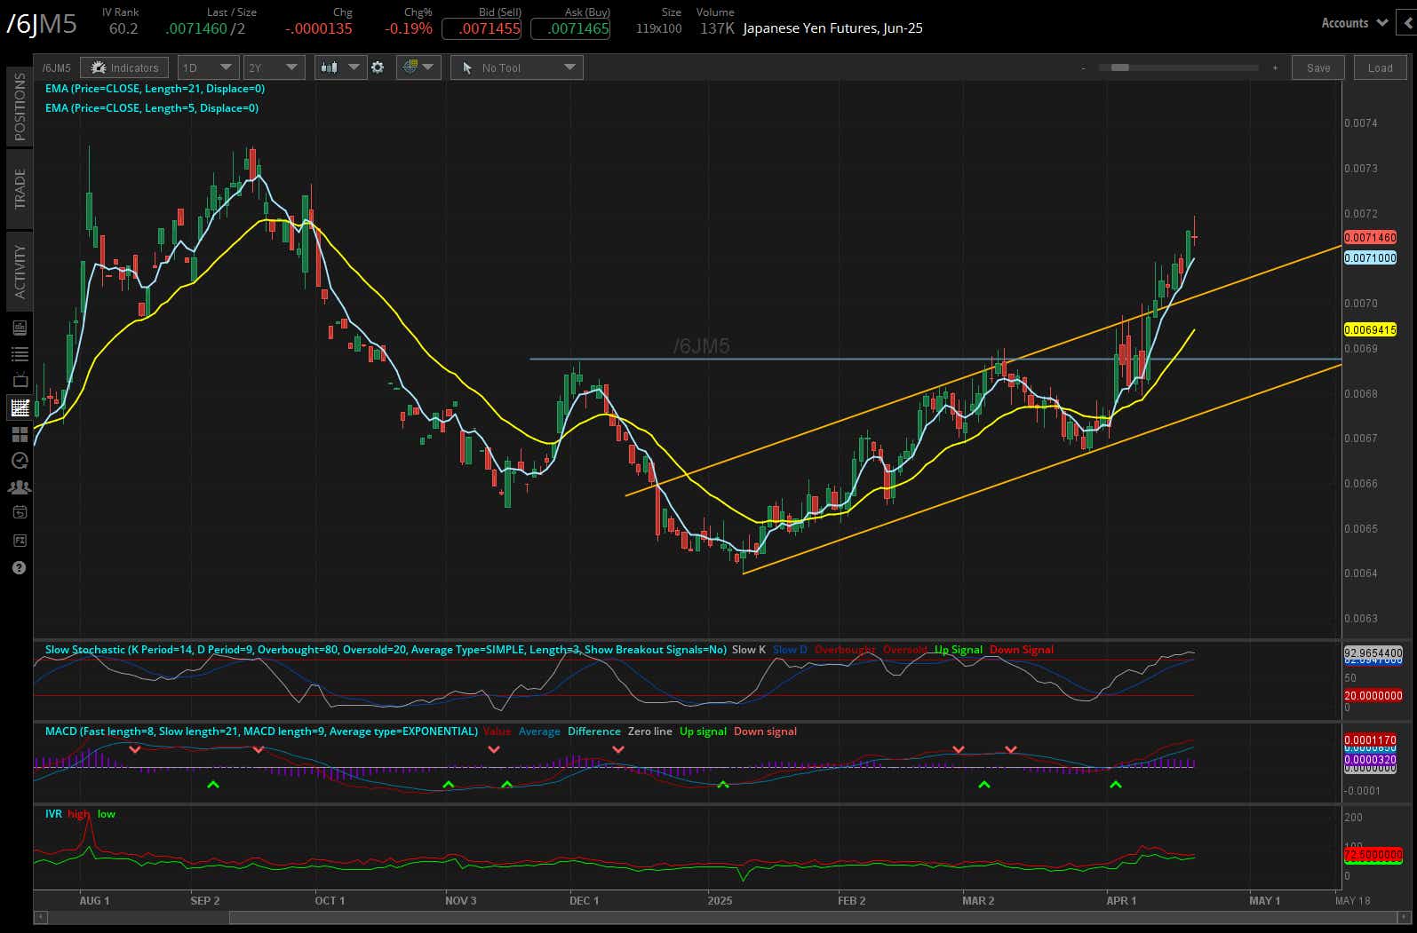The width and height of the screenshot is (1417, 933).
Task: Click the Bid (Sell) price box
Action: tap(490, 28)
